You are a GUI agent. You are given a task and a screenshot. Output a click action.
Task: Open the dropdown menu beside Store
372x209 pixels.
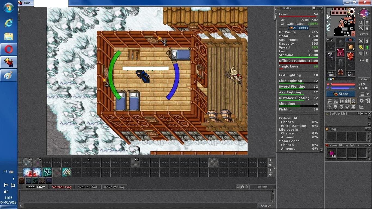[x=364, y=94]
